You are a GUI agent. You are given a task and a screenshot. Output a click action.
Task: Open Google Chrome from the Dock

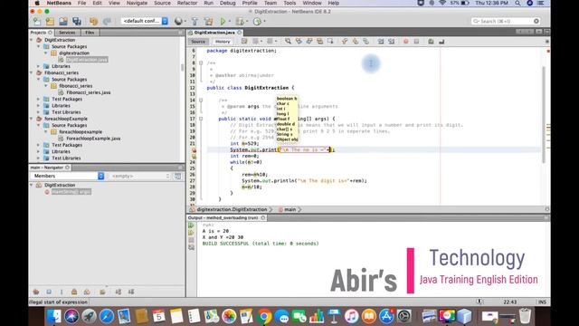point(264,316)
